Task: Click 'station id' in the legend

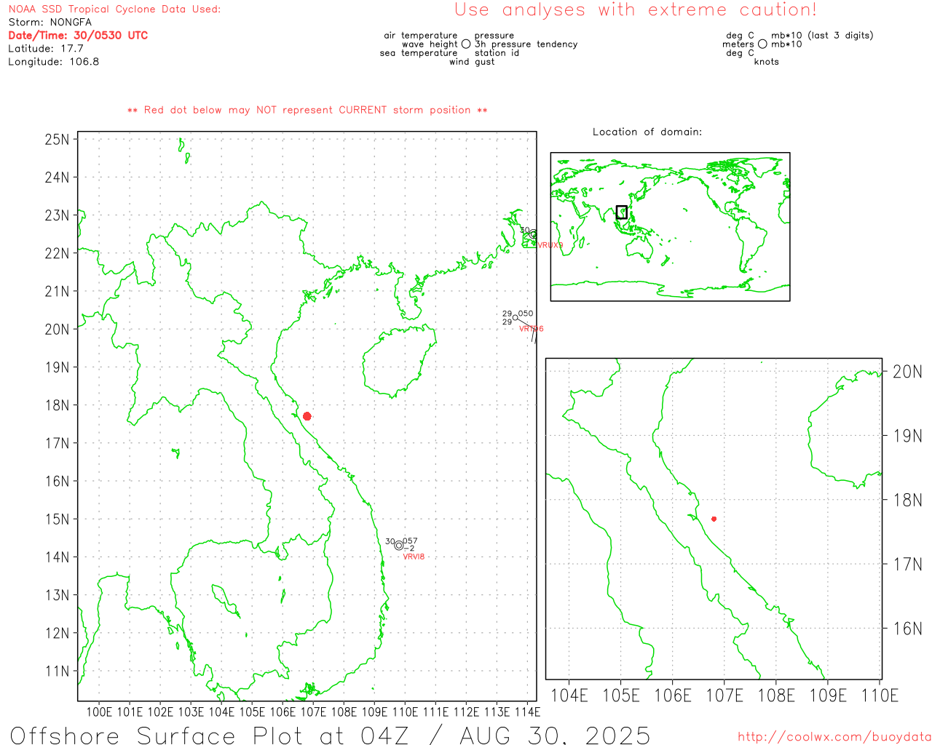Action: 497,53
